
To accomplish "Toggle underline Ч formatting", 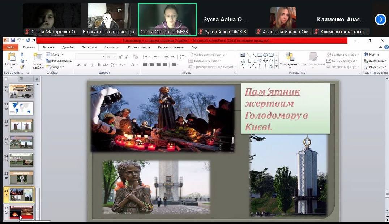I will click(x=92, y=65).
